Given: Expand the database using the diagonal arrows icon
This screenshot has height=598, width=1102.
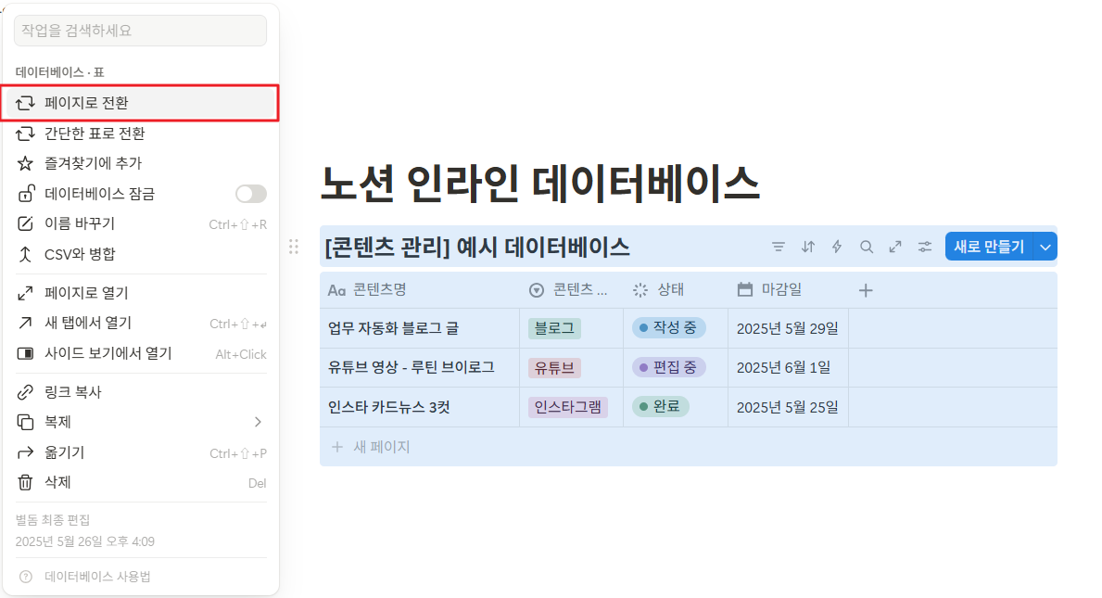Looking at the screenshot, I should (895, 247).
